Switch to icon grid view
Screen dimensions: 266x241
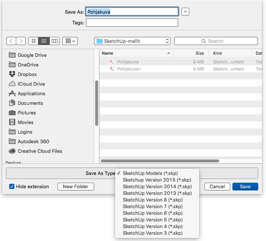tap(34, 41)
